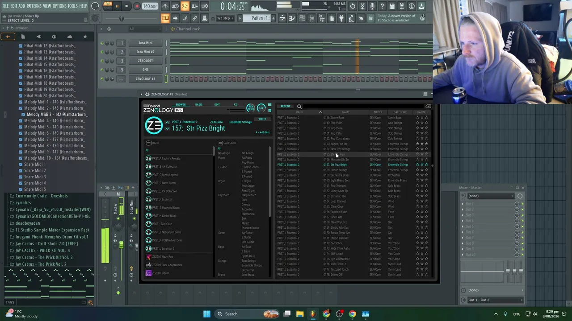Adjust the Zenology LEV level knob
This screenshot has width=572, height=321.
pyautogui.click(x=261, y=107)
